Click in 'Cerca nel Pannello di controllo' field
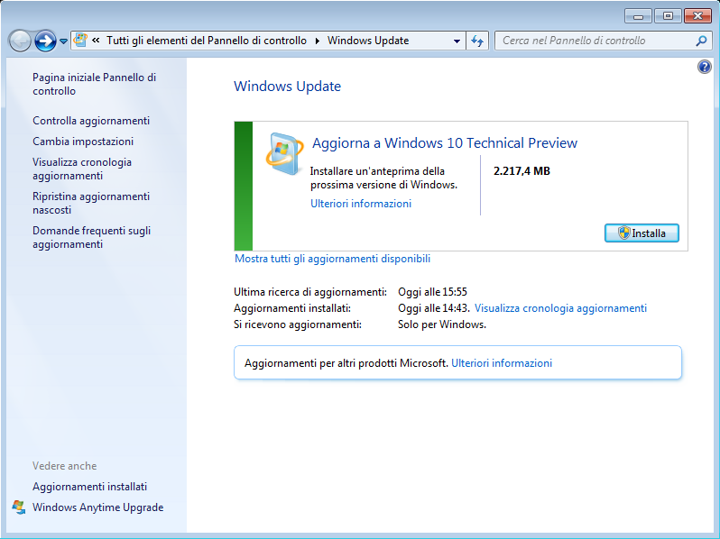This screenshot has width=720, height=539. point(591,41)
